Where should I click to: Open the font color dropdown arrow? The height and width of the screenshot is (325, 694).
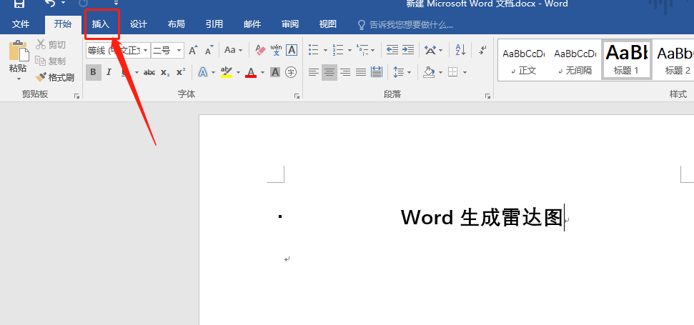pyautogui.click(x=262, y=73)
